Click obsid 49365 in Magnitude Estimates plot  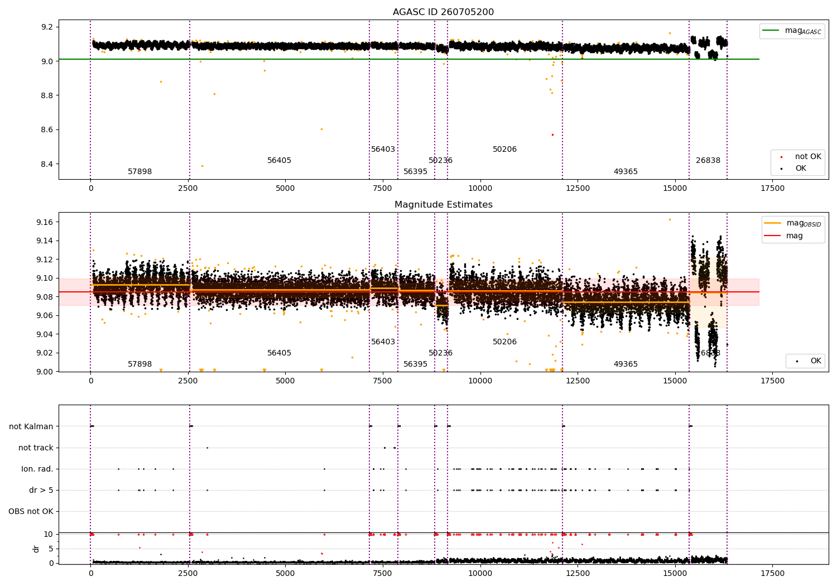click(x=626, y=364)
